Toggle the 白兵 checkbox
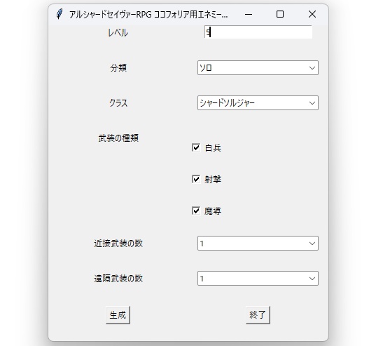Image resolution: width=376 pixels, height=346 pixels. (x=196, y=147)
